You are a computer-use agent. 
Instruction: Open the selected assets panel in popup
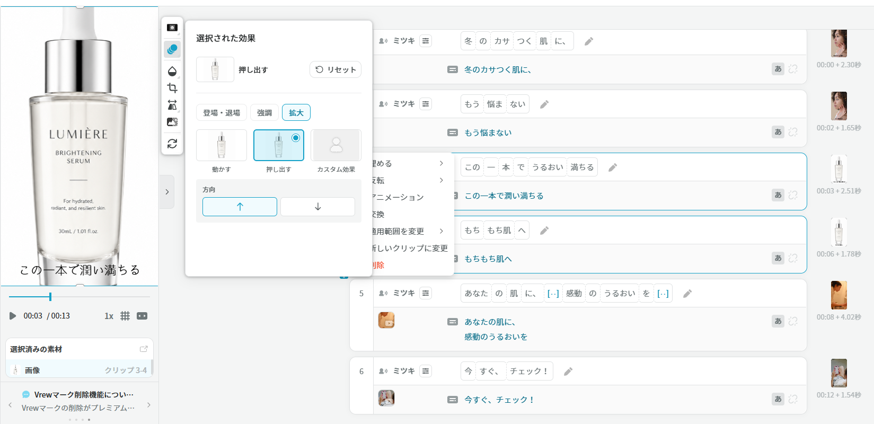[x=144, y=349]
